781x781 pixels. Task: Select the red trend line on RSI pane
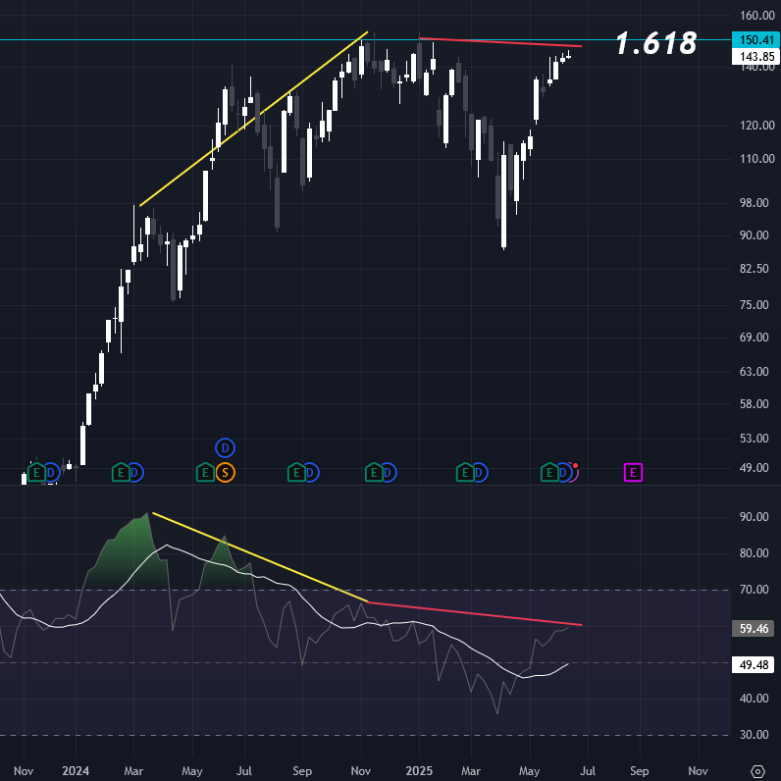point(475,613)
